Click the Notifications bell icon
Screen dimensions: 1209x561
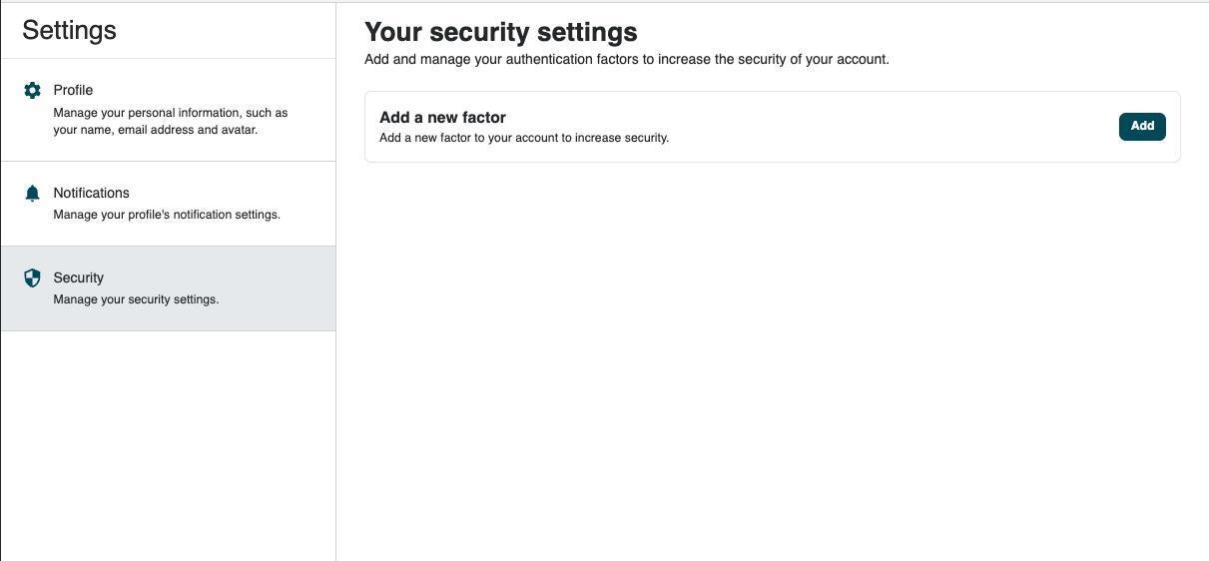click(32, 194)
